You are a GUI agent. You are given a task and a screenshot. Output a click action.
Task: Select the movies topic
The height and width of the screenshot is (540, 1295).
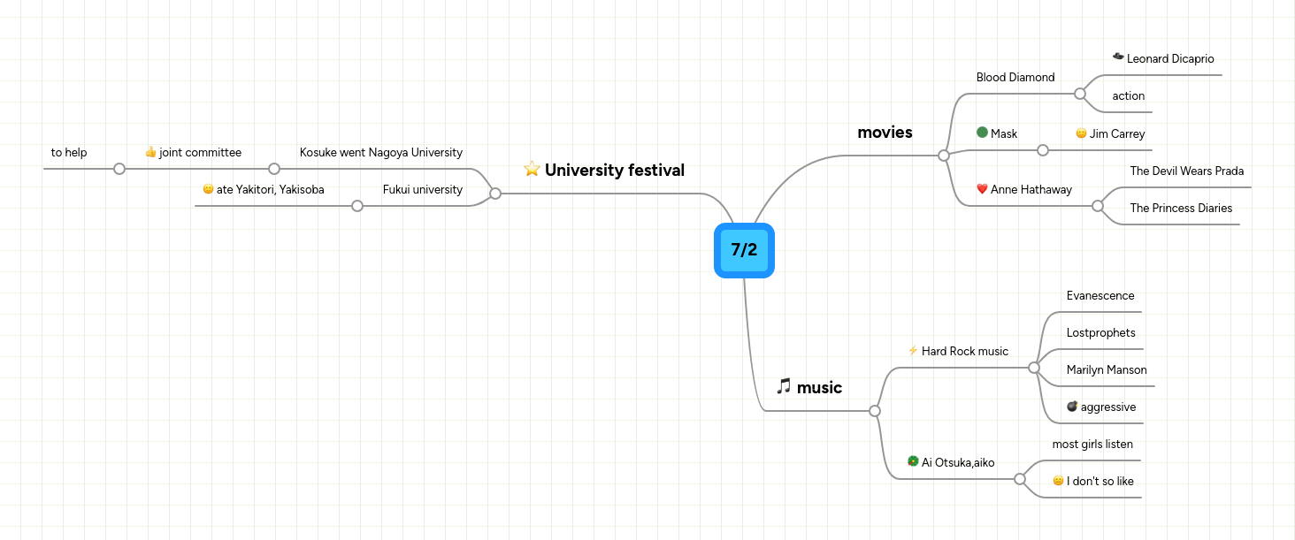[885, 133]
